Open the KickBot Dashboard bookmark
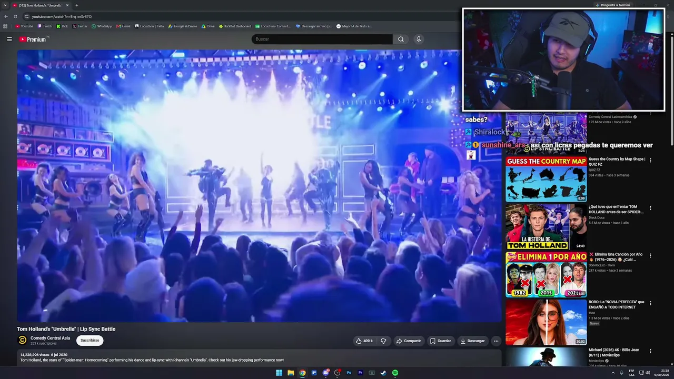The height and width of the screenshot is (379, 674). 234,26
